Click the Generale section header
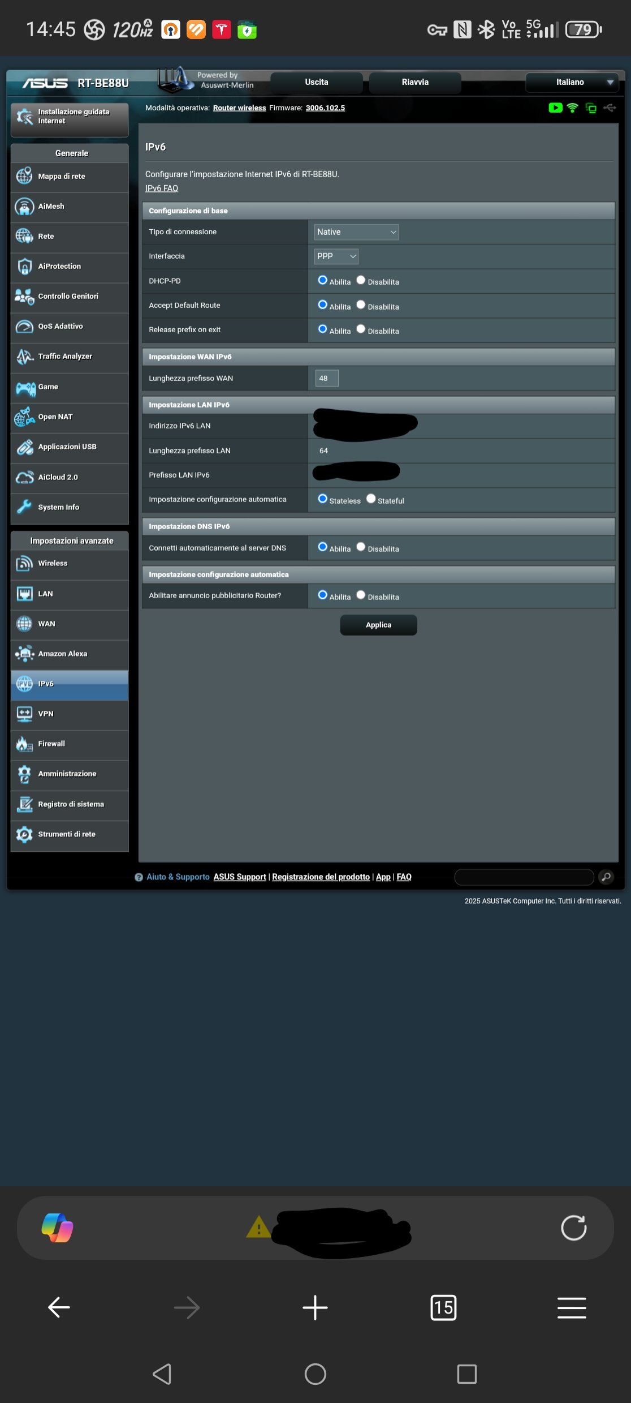631x1403 pixels. [70, 153]
